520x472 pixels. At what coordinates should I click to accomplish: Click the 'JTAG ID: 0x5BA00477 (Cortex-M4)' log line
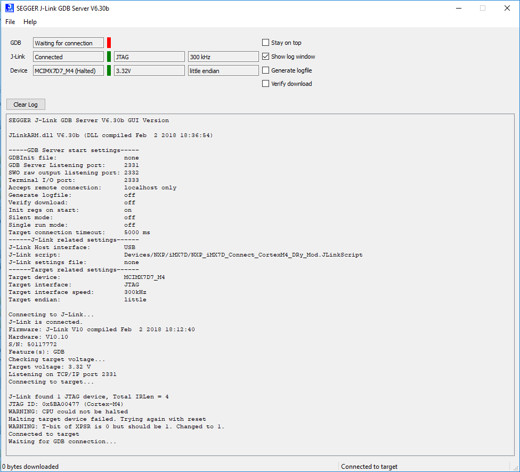pyautogui.click(x=66, y=404)
